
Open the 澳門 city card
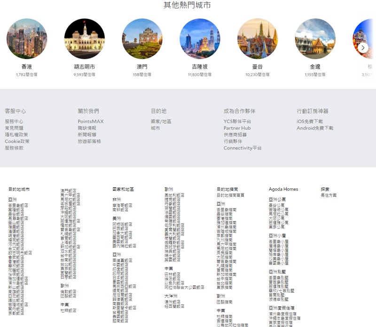142,47
